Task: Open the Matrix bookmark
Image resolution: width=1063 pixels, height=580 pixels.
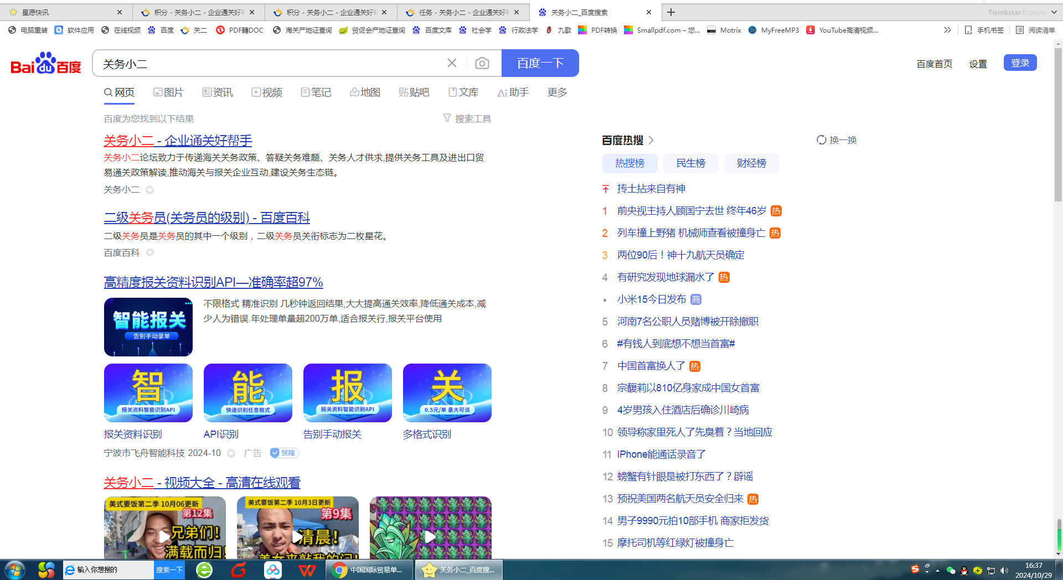Action: click(x=724, y=30)
